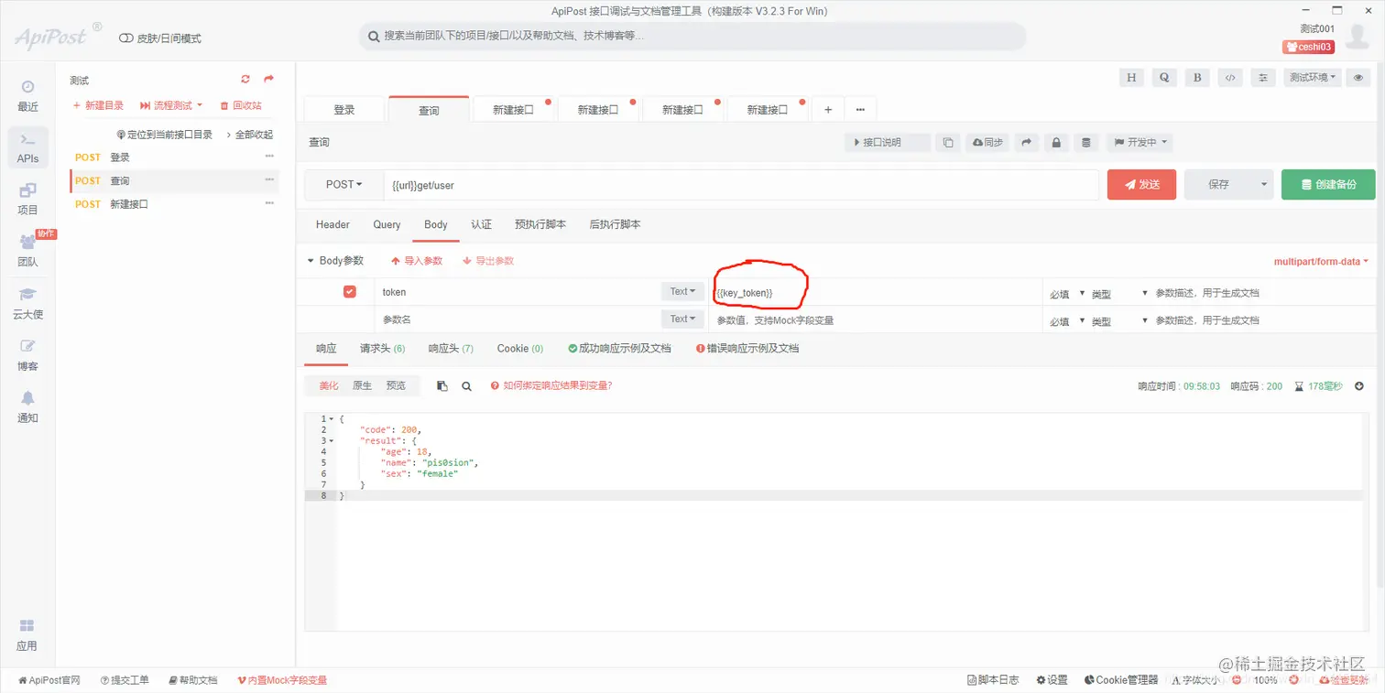Click the share arrow icon next to 同步
The width and height of the screenshot is (1385, 693).
tap(1027, 143)
